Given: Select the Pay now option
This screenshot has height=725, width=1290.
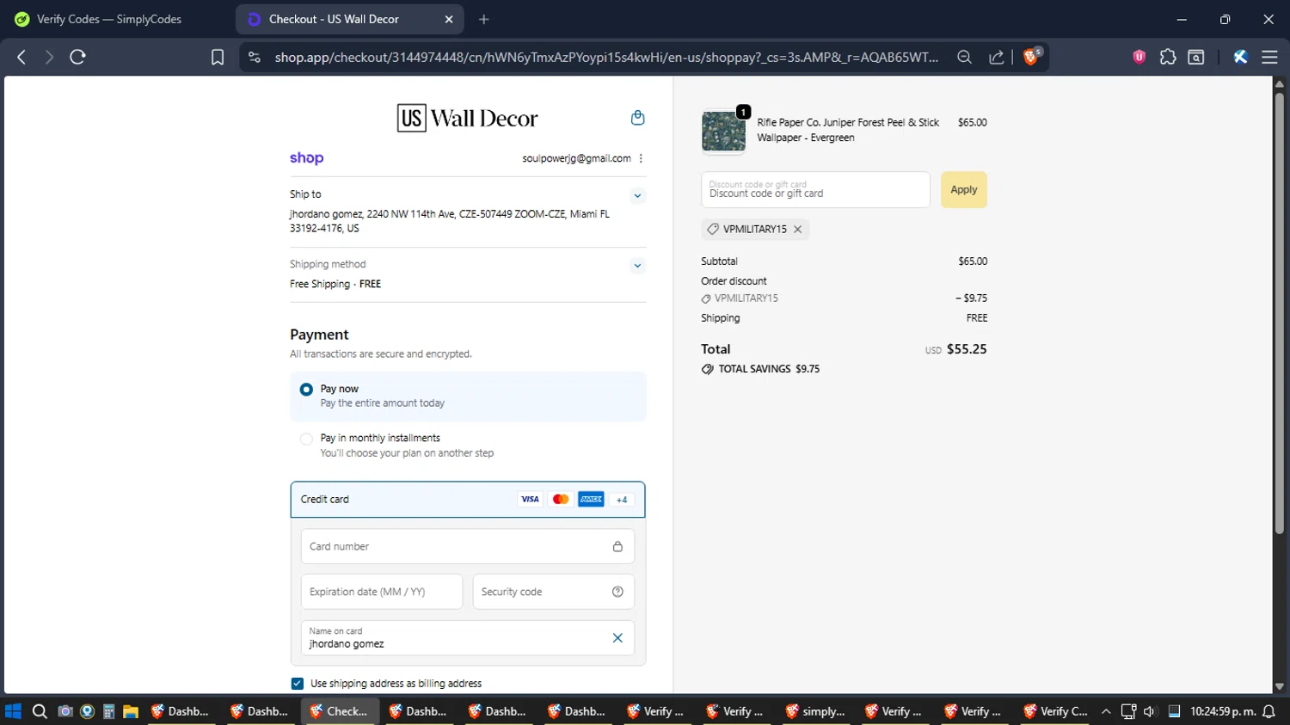Looking at the screenshot, I should point(468,396).
